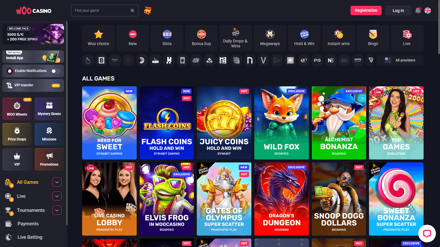
Task: Click the Log In button
Action: pos(398,11)
